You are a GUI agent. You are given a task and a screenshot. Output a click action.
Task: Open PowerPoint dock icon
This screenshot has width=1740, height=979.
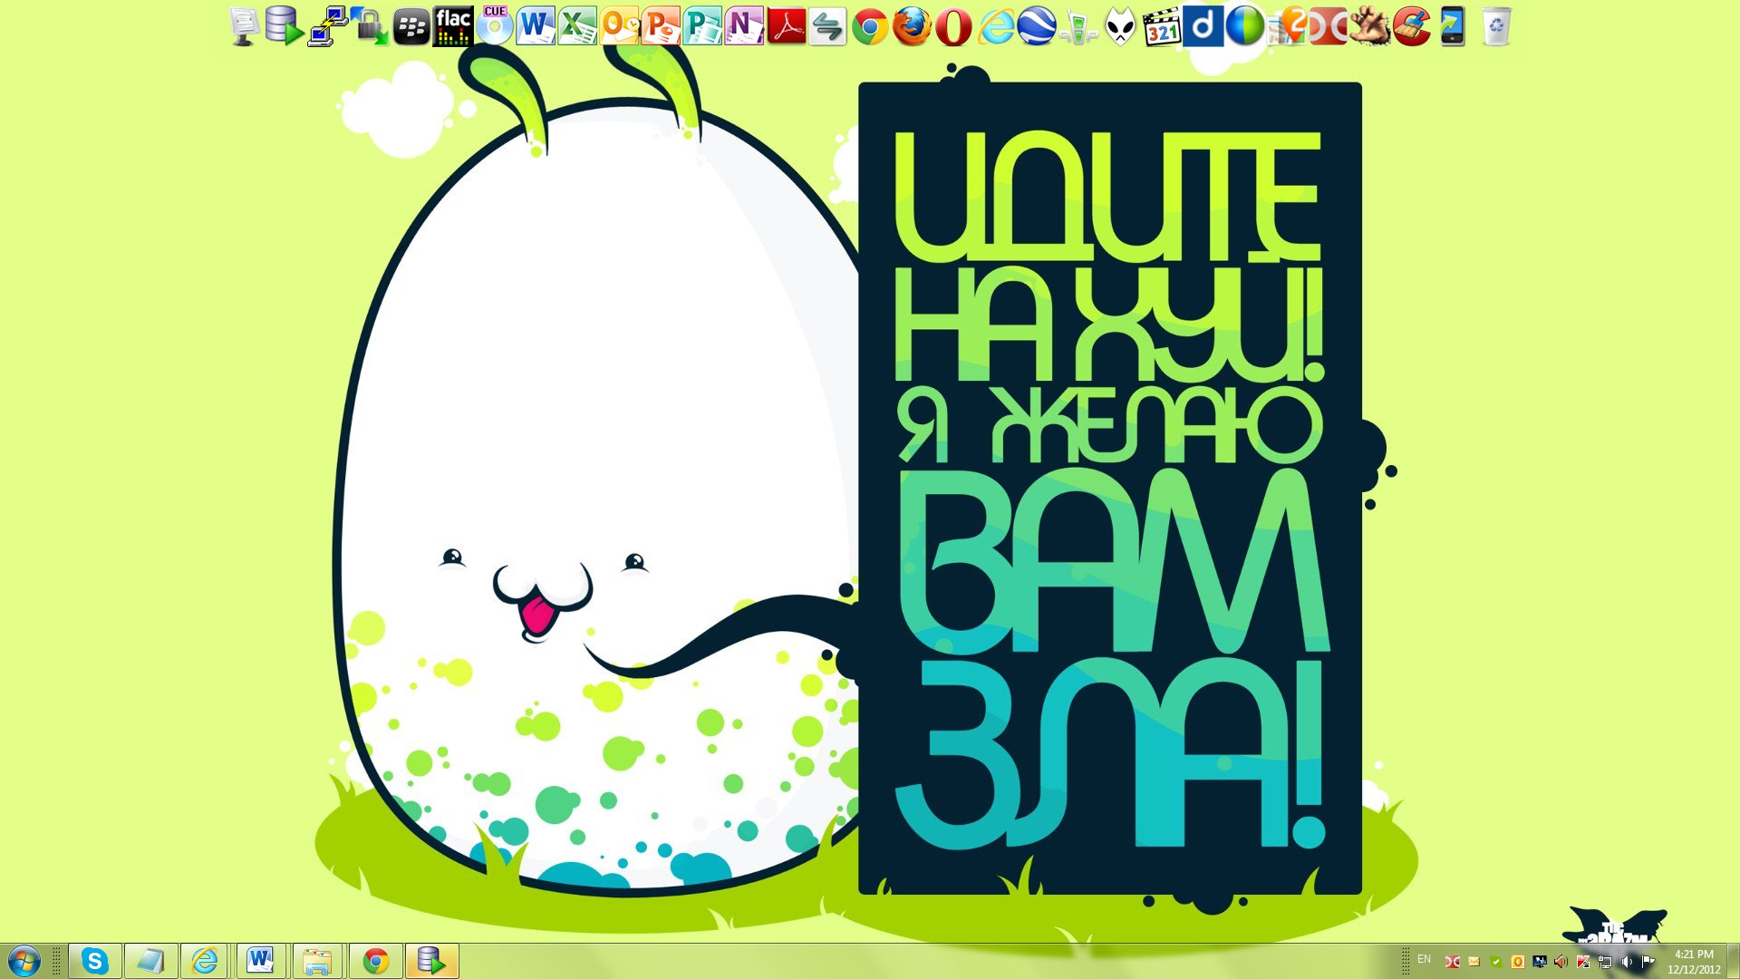[661, 25]
